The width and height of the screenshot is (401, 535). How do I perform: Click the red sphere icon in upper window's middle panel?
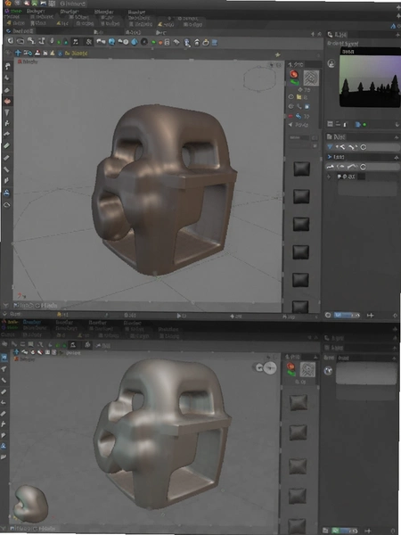coord(293,74)
